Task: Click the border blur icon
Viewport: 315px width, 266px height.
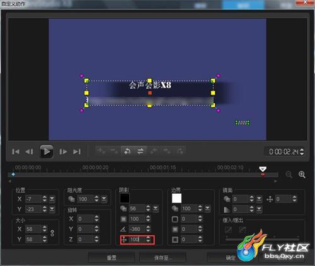Action: click(175, 230)
